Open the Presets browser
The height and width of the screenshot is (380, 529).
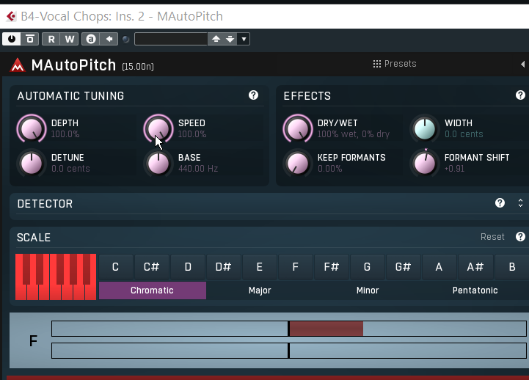[x=395, y=64]
